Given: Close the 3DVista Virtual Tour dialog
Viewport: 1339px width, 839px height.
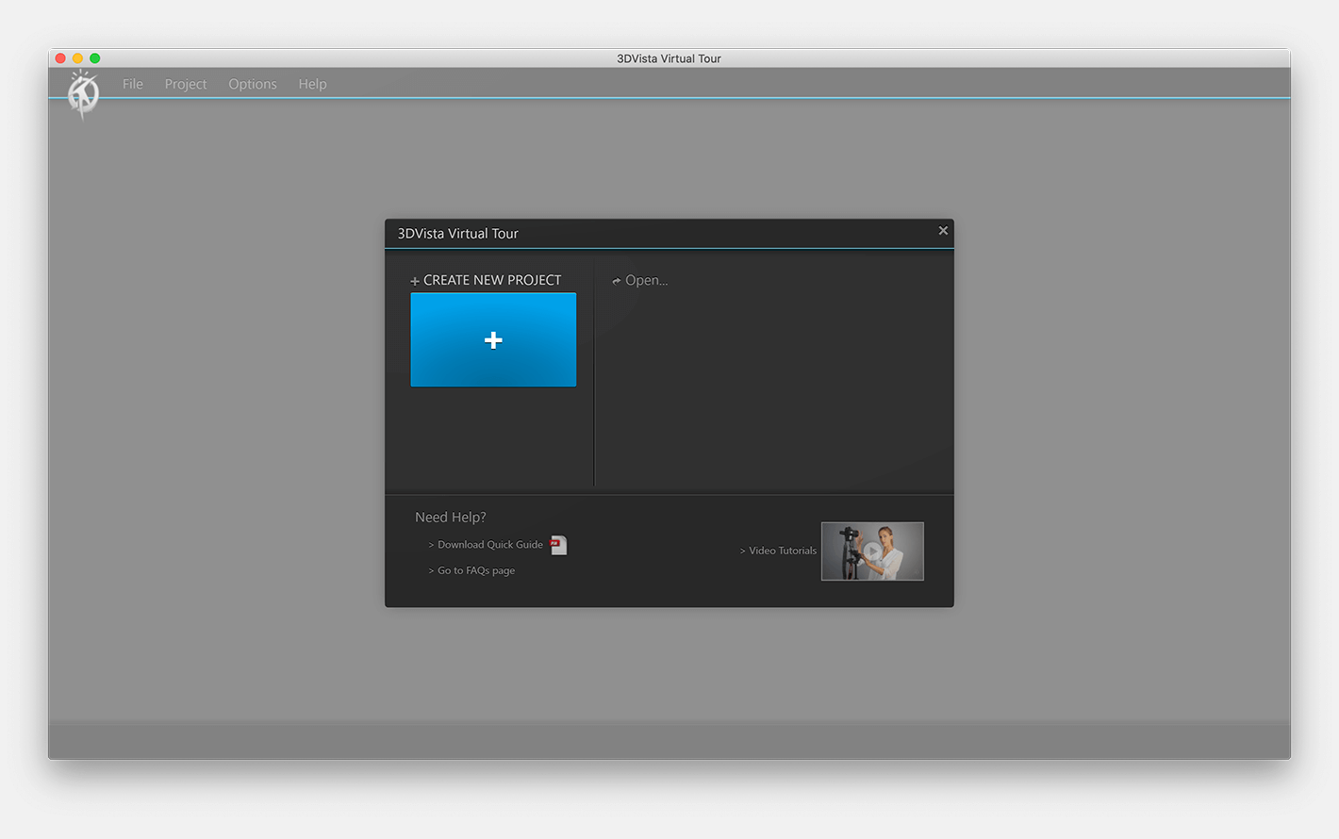Looking at the screenshot, I should point(943,230).
